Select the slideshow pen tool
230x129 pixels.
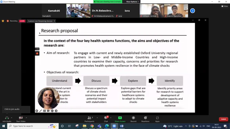coord(41,111)
